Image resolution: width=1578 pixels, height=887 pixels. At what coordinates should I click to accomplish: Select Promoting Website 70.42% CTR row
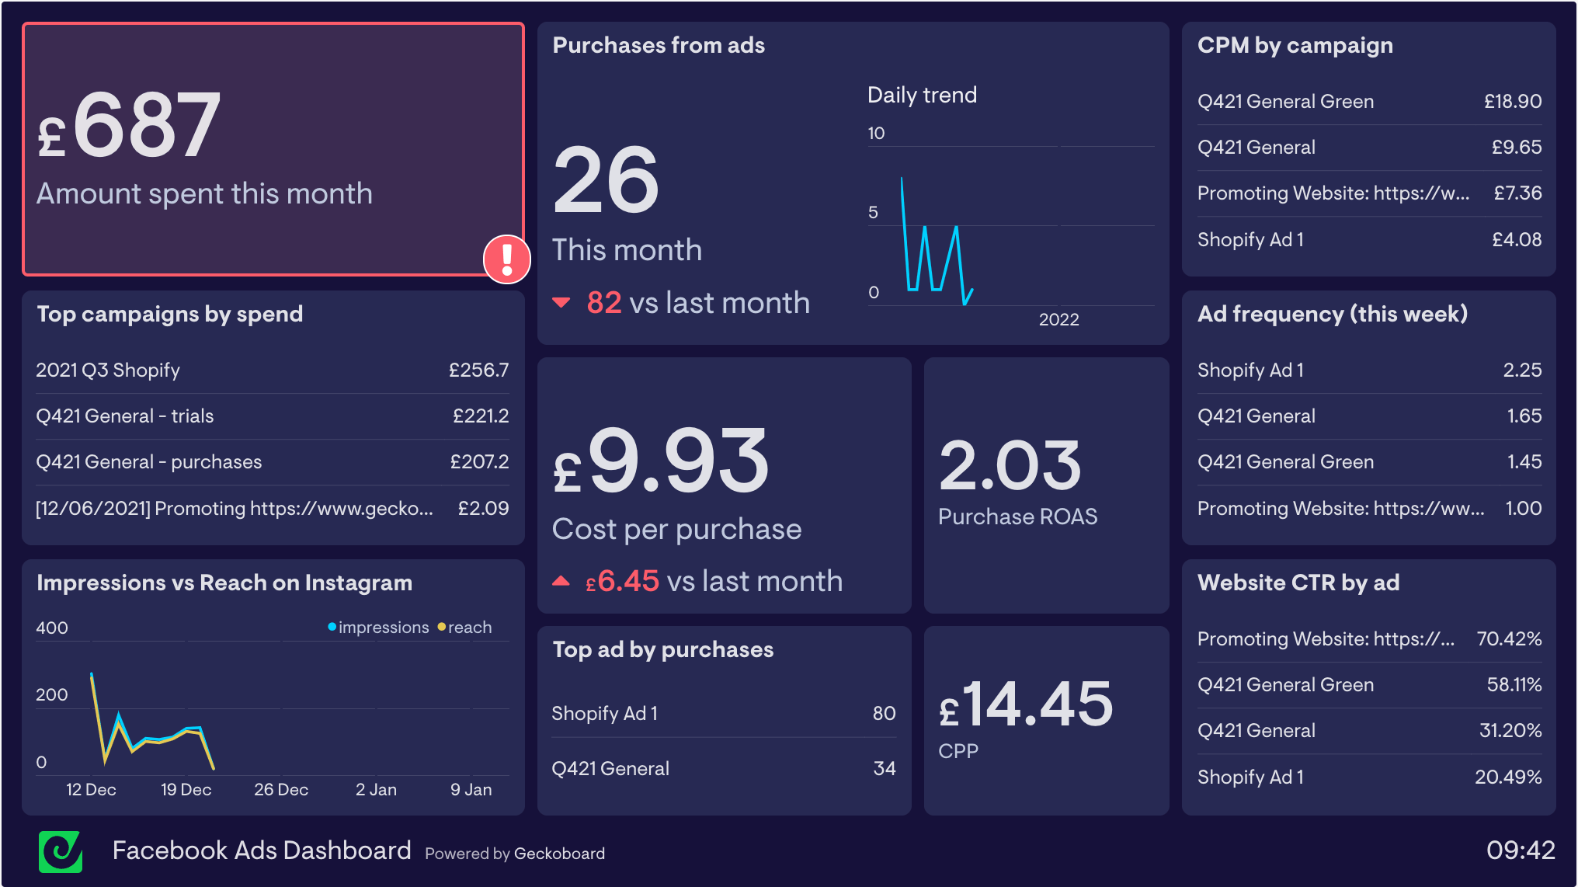[1369, 639]
